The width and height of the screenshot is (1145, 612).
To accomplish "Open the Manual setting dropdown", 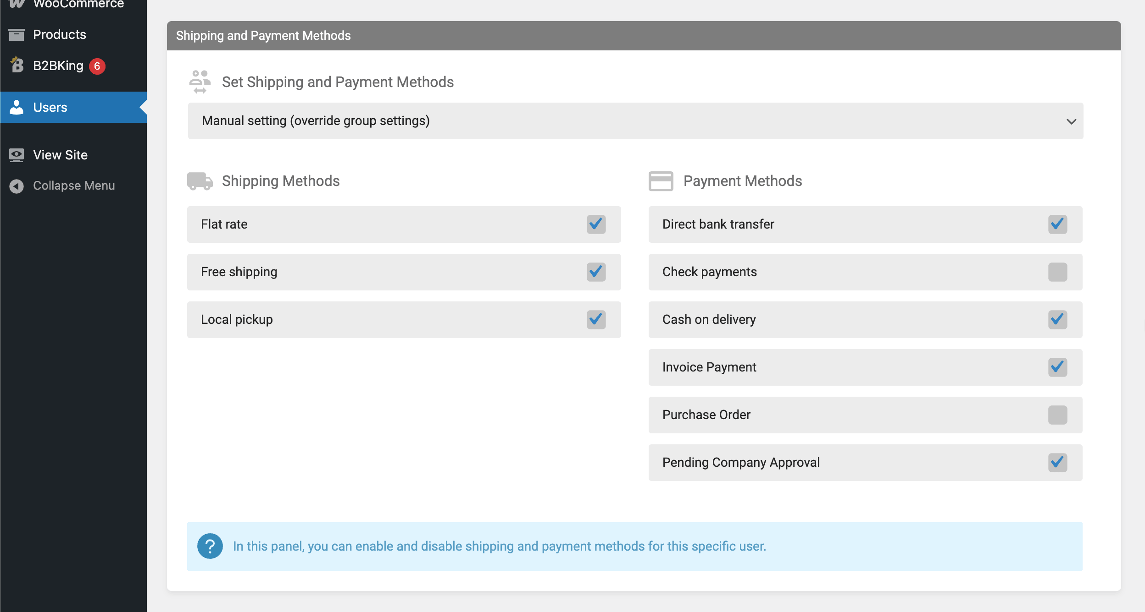I will coord(635,121).
